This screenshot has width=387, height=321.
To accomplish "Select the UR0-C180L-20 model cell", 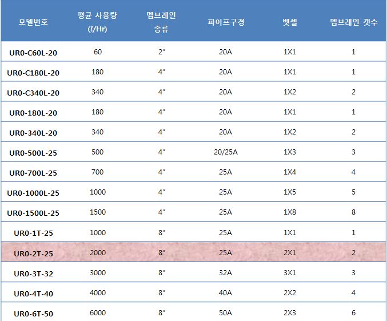I will [33, 73].
